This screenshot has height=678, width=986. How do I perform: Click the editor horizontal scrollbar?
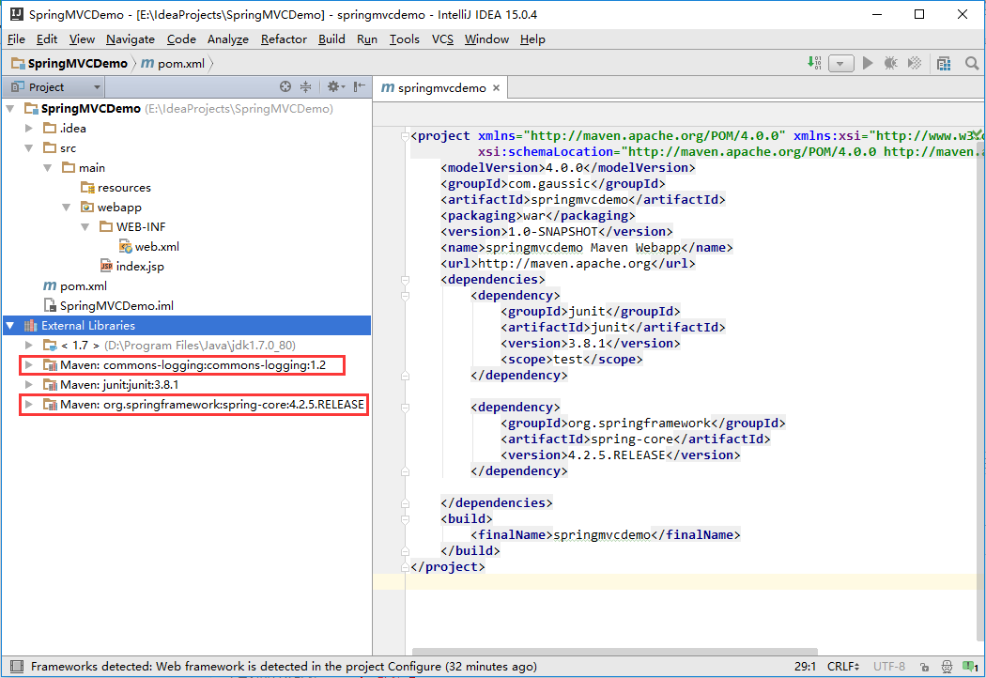[x=615, y=652]
